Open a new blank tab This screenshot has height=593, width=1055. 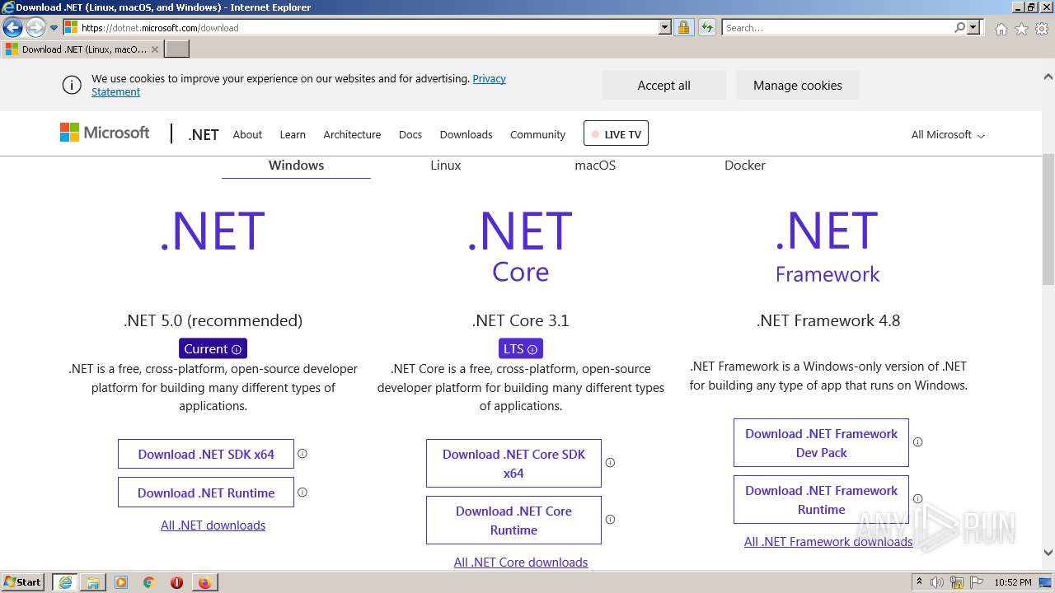pyautogui.click(x=177, y=49)
